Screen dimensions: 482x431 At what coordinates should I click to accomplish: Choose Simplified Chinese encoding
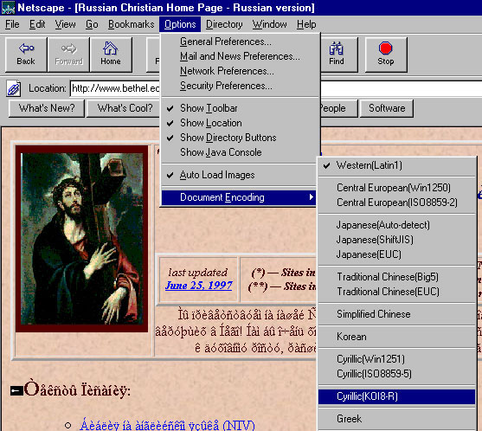(397, 314)
